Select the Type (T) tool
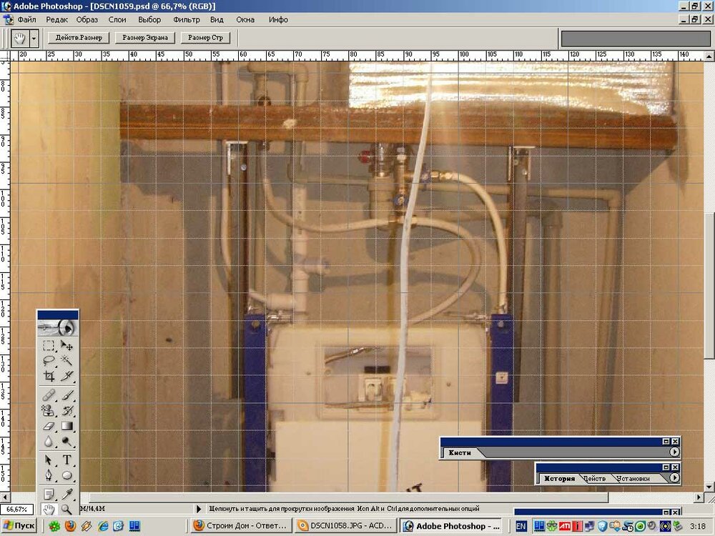 tap(67, 460)
